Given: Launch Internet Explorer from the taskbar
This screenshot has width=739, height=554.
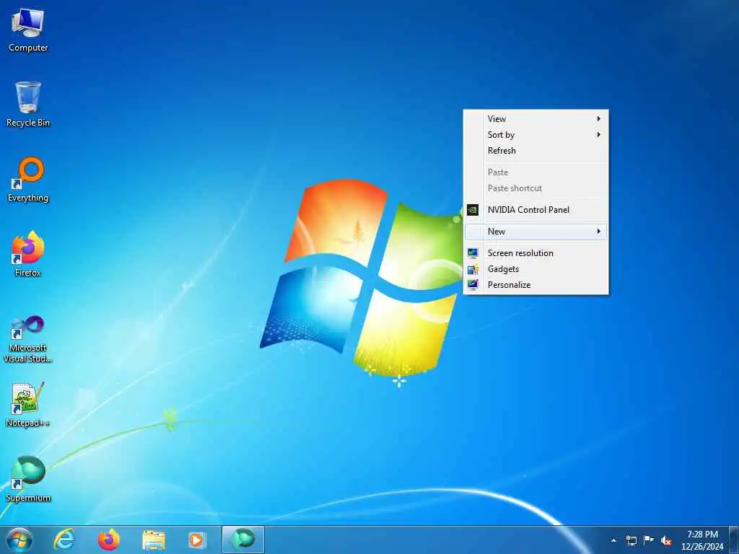Looking at the screenshot, I should [64, 540].
